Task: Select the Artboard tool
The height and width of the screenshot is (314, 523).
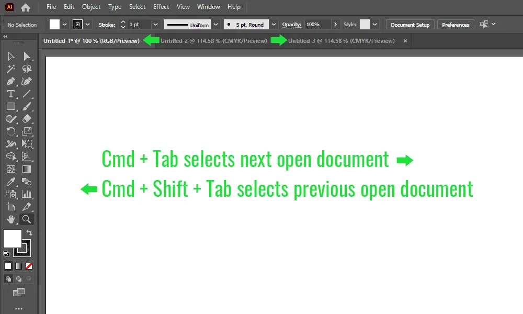Action: point(10,207)
